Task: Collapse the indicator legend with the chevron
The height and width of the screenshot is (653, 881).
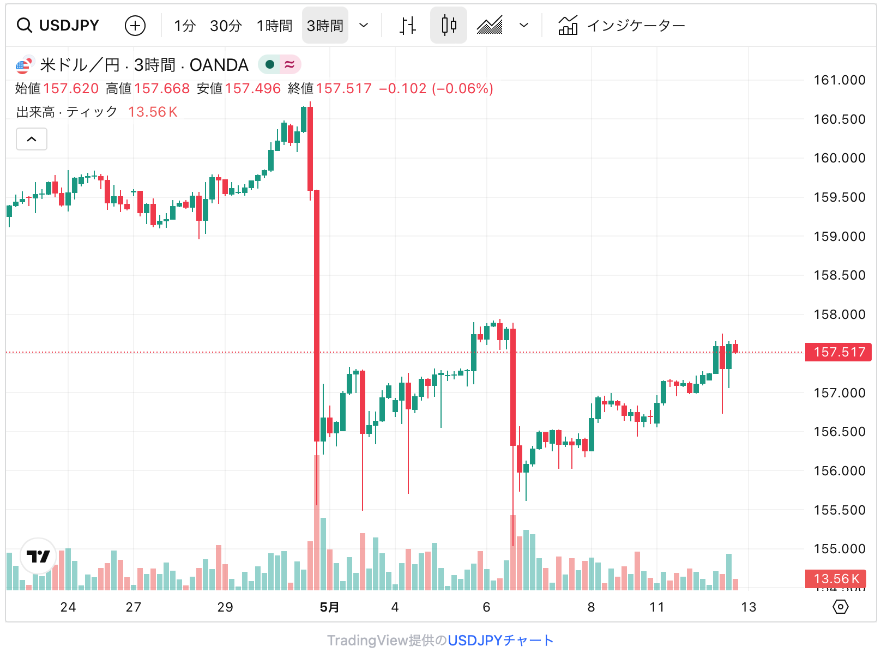Action: point(32,139)
